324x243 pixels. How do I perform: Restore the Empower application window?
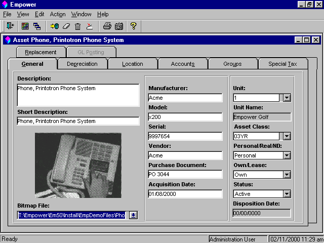coord(309,5)
